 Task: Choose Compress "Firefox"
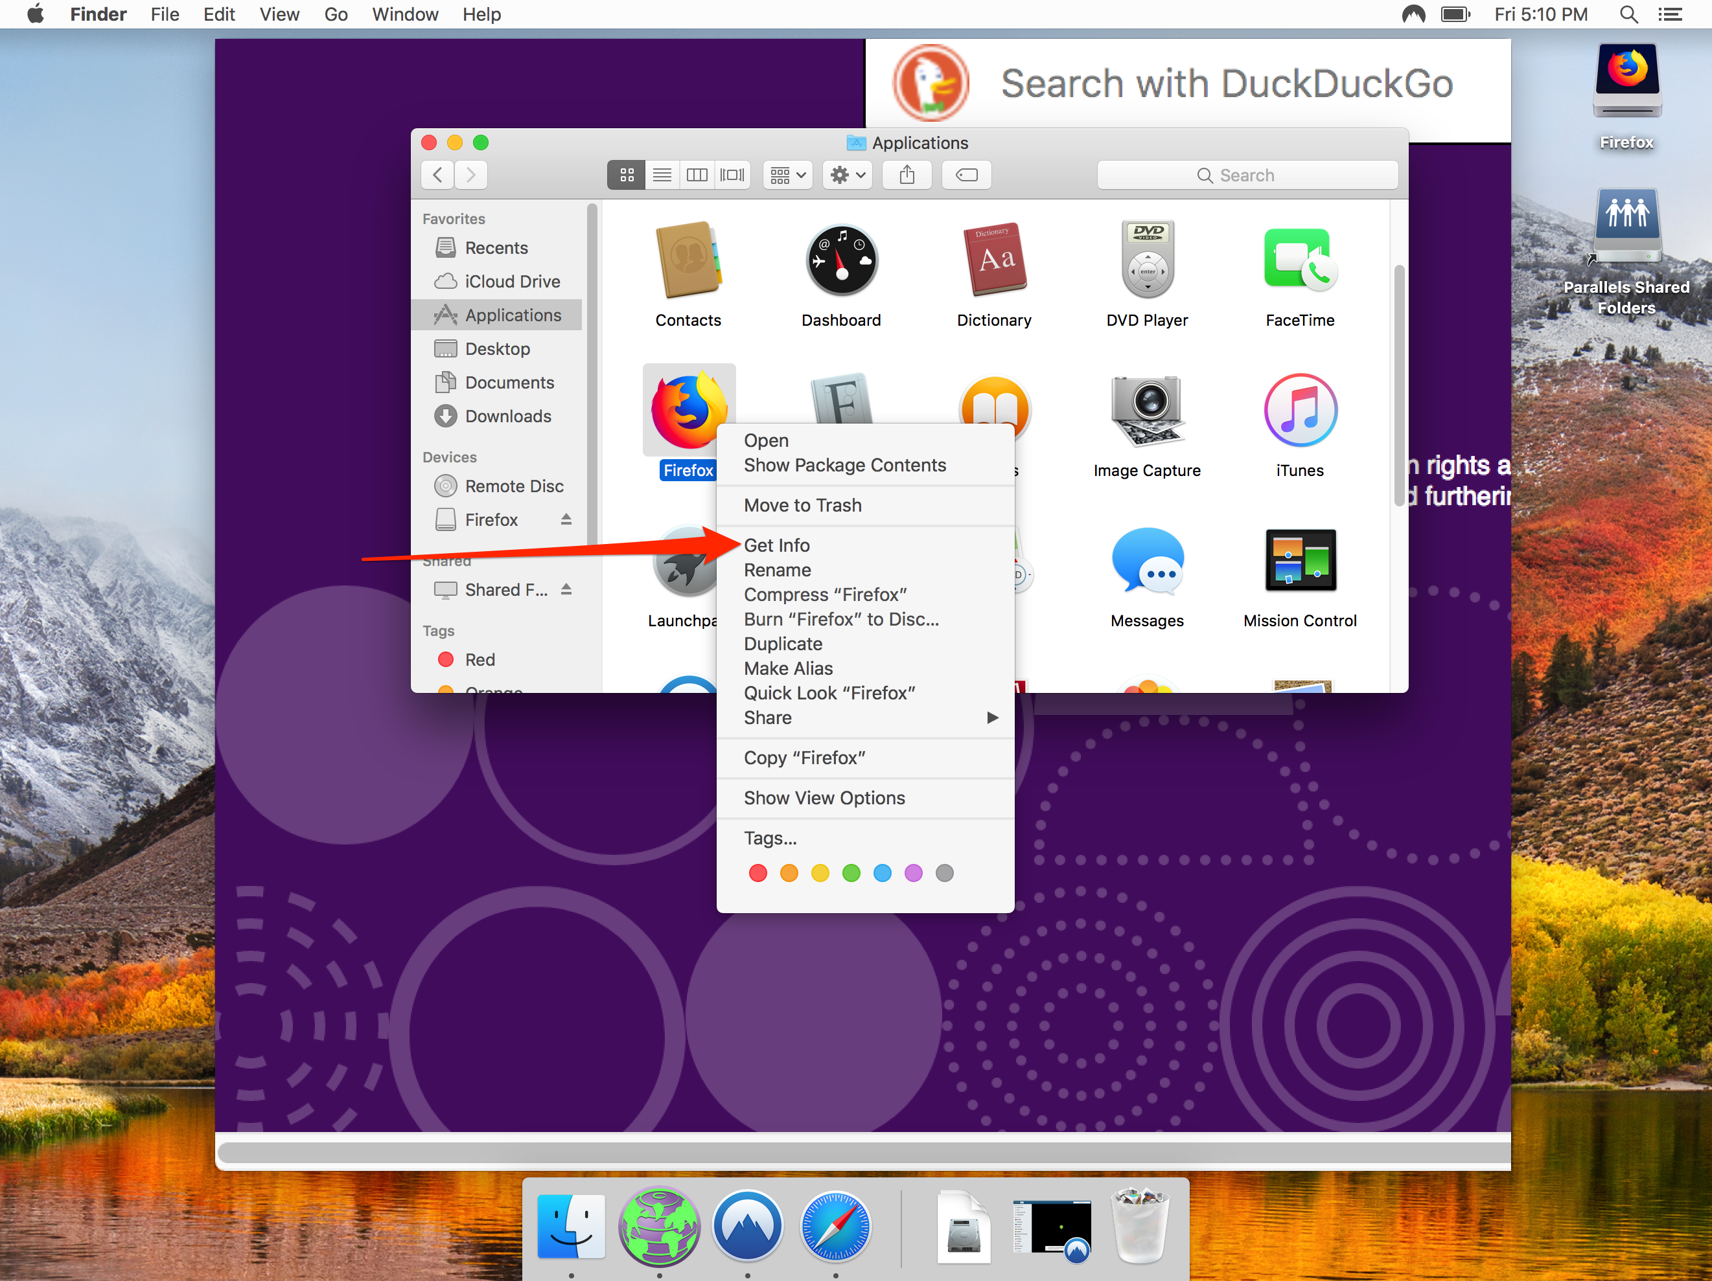(x=865, y=595)
